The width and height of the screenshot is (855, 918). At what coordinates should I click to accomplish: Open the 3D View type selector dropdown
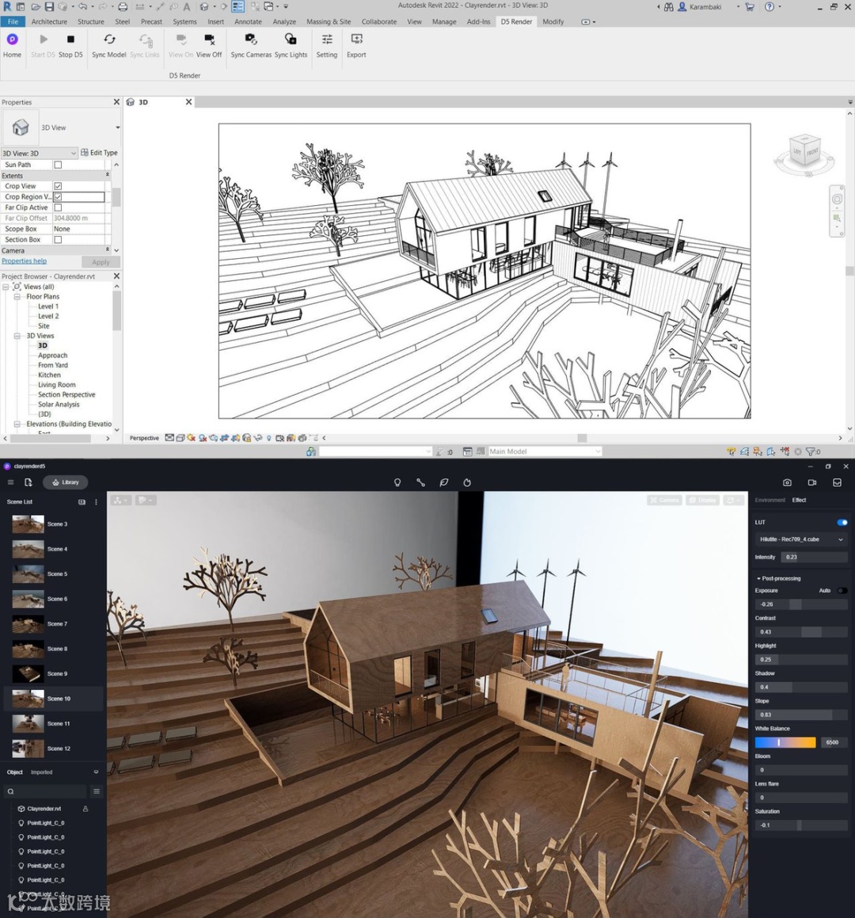117,128
